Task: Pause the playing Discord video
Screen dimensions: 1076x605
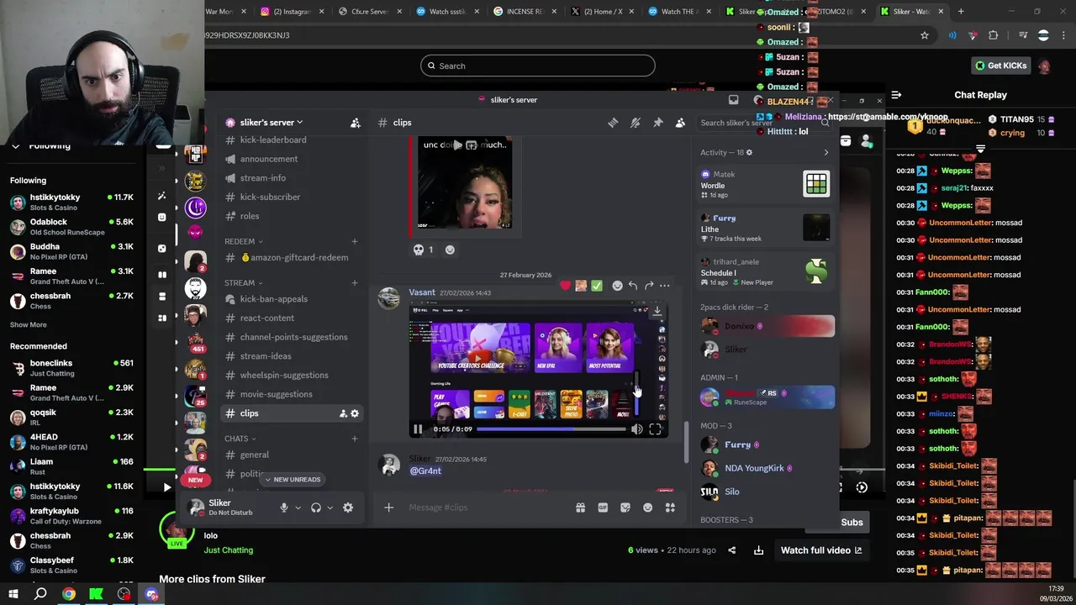Action: 418,429
